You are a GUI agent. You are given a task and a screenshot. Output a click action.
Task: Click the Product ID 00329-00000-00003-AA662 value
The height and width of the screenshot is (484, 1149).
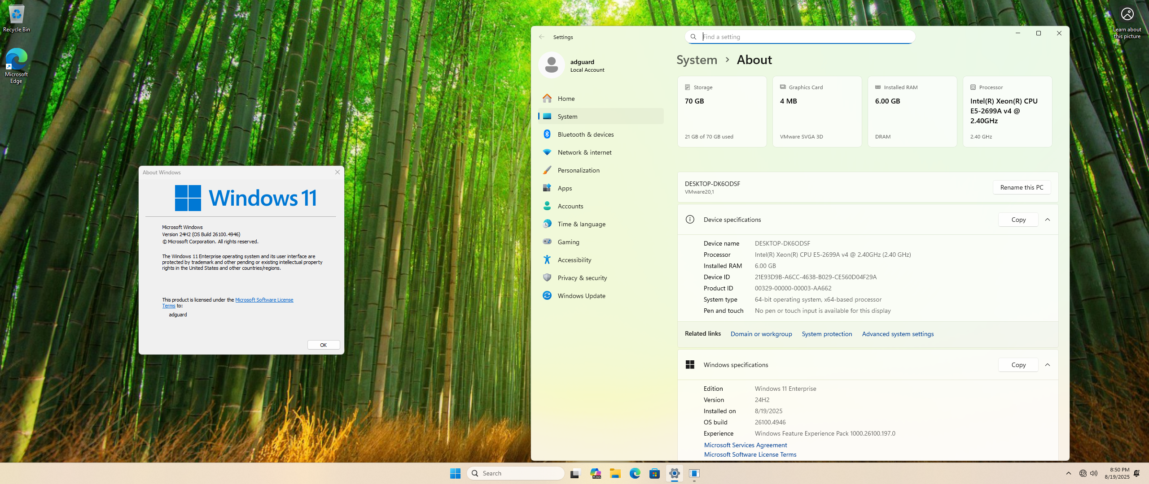coord(793,288)
